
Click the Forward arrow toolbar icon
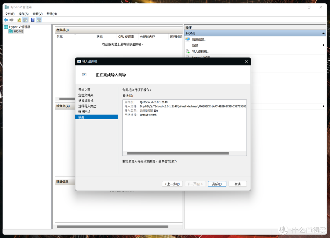coord(12,20)
